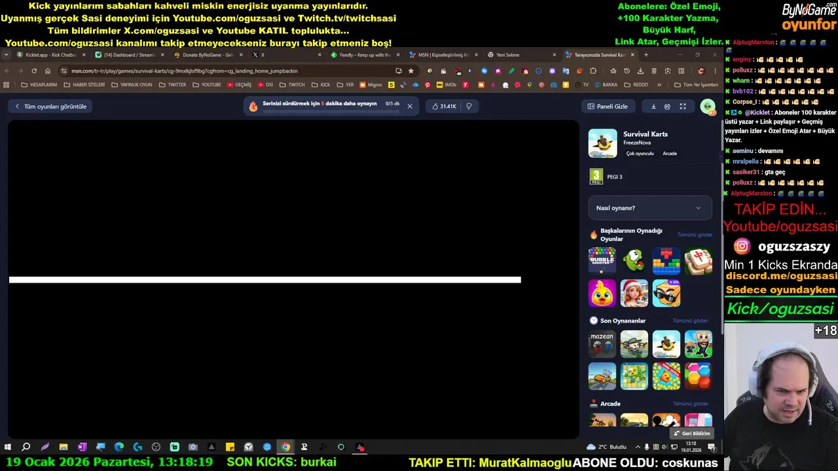This screenshot has height=471, width=838.
Task: Open YOUTUBE bookmarks folder
Action: click(x=206, y=84)
